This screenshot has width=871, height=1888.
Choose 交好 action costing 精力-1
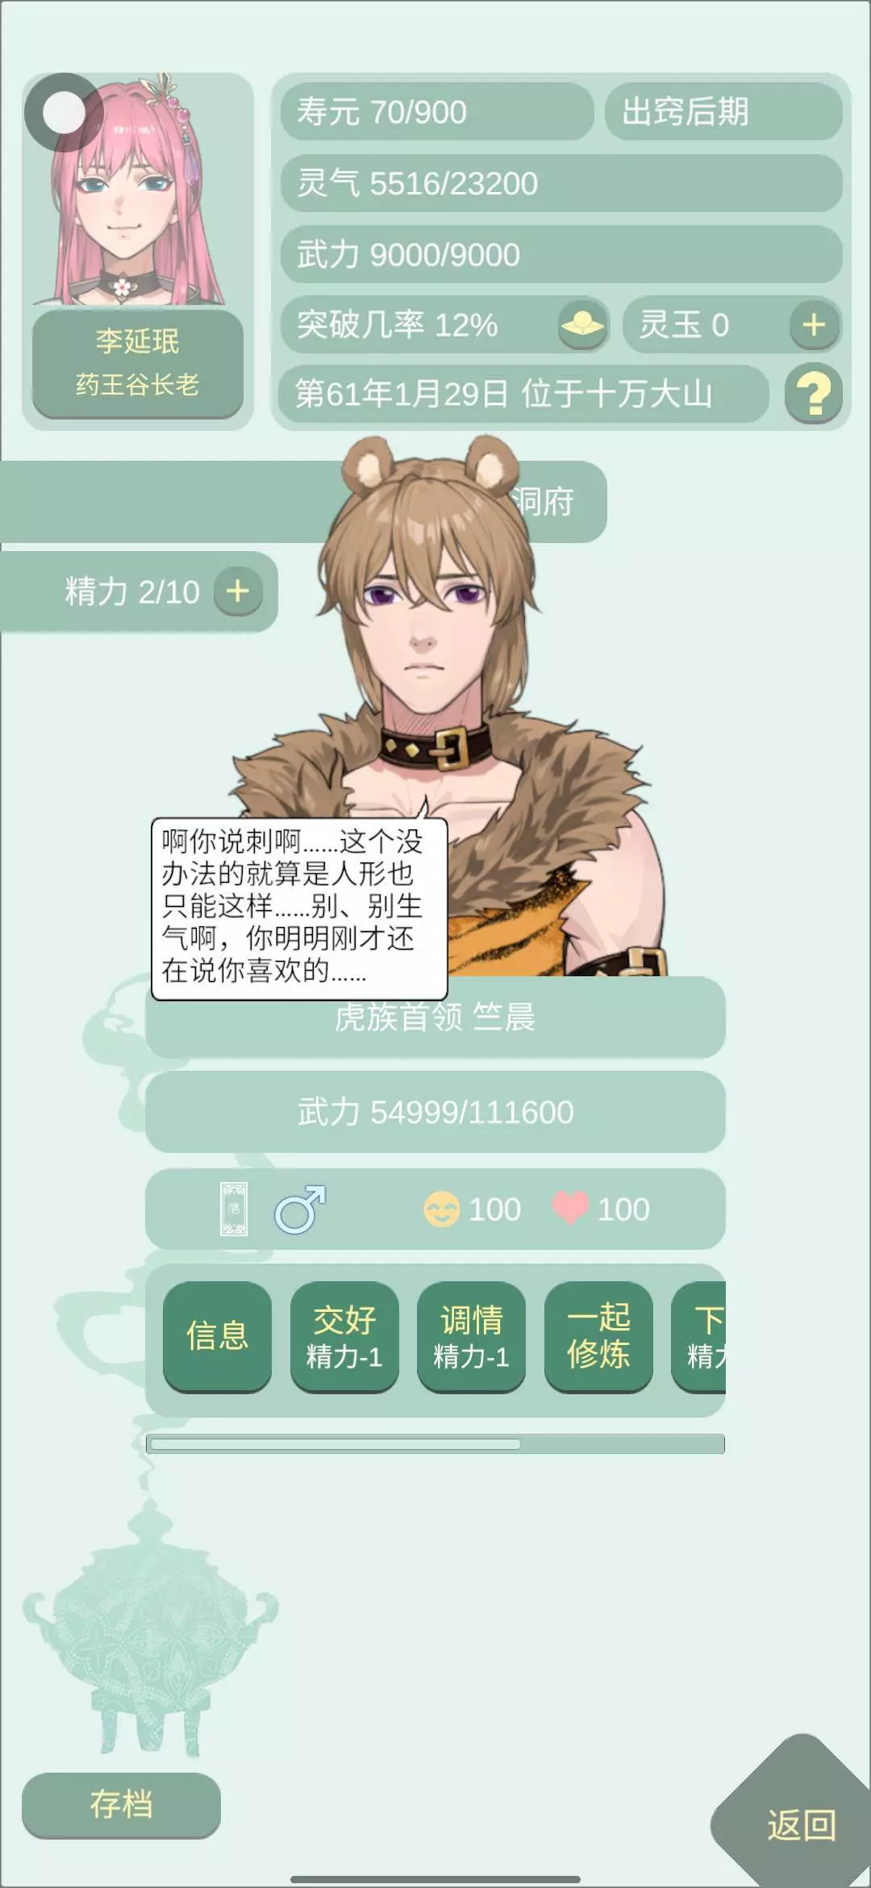tap(344, 1336)
